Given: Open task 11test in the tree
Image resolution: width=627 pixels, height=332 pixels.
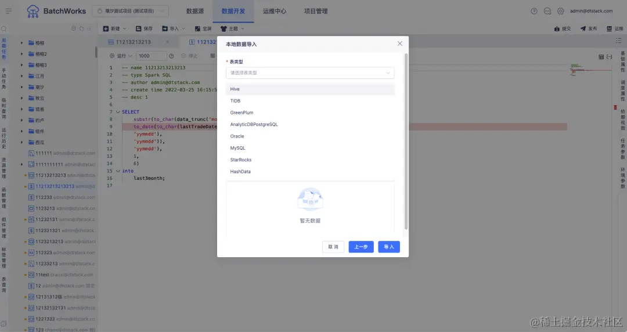Looking at the screenshot, I should [60, 275].
